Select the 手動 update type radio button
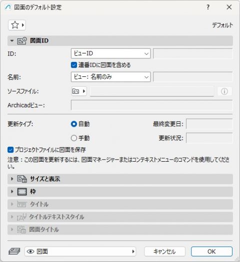Image resolution: width=240 pixels, height=262 pixels. (x=74, y=138)
